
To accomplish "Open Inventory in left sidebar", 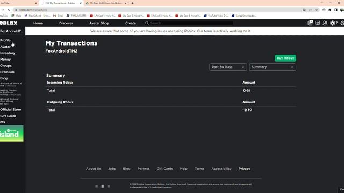I will 8,53.
